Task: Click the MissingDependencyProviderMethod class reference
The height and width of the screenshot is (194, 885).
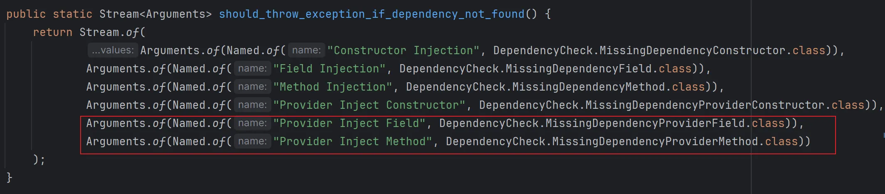Action: pos(655,141)
